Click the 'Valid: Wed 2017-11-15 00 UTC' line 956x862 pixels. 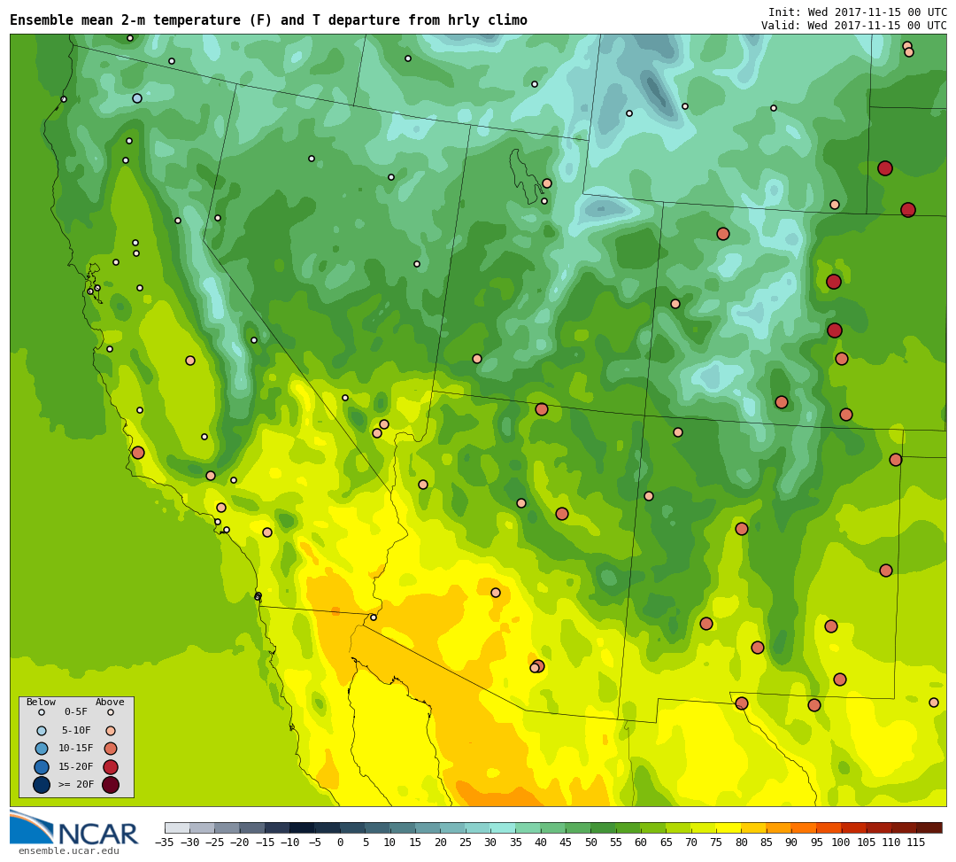(x=853, y=25)
